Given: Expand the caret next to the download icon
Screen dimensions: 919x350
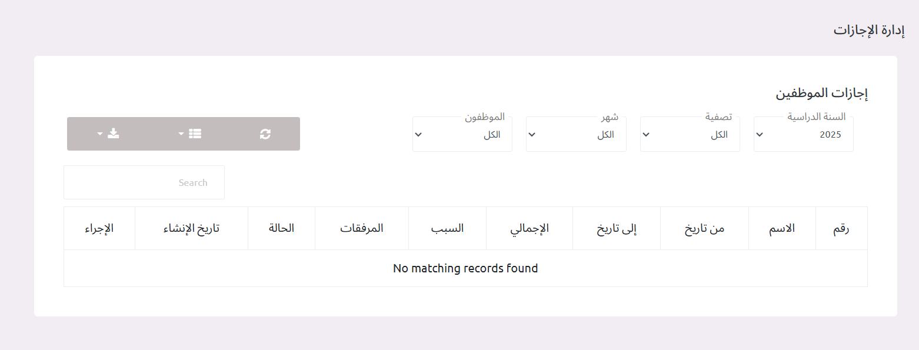Looking at the screenshot, I should (100, 134).
